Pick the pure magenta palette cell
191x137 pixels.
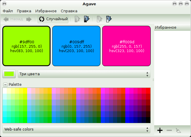click(x=127, y=91)
